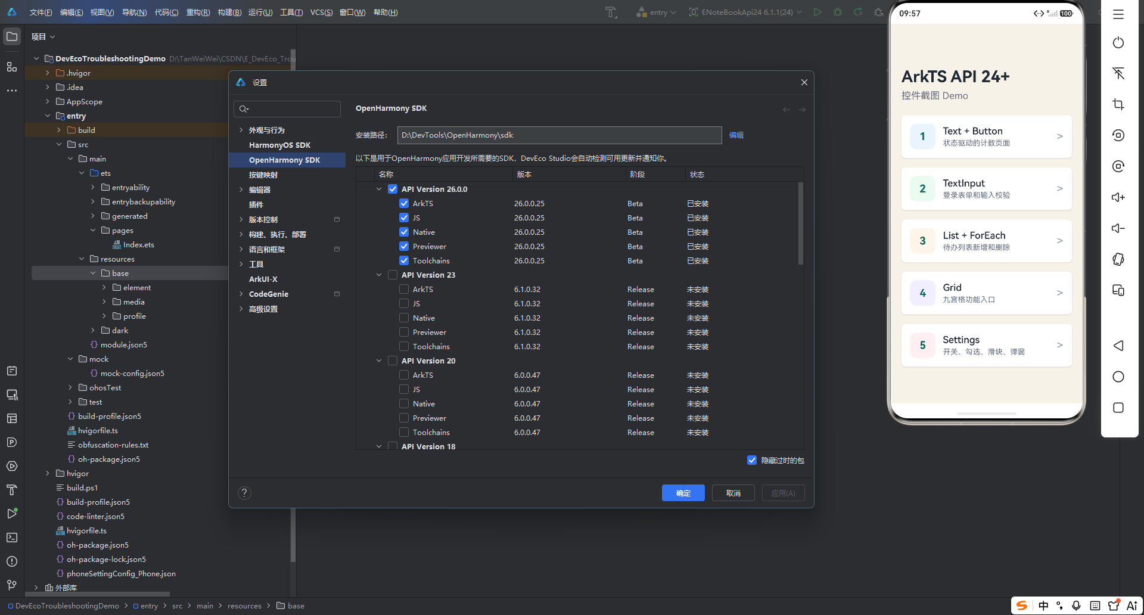Uncheck Native 26.0.0.25 checkbox
This screenshot has width=1144, height=615.
point(404,232)
